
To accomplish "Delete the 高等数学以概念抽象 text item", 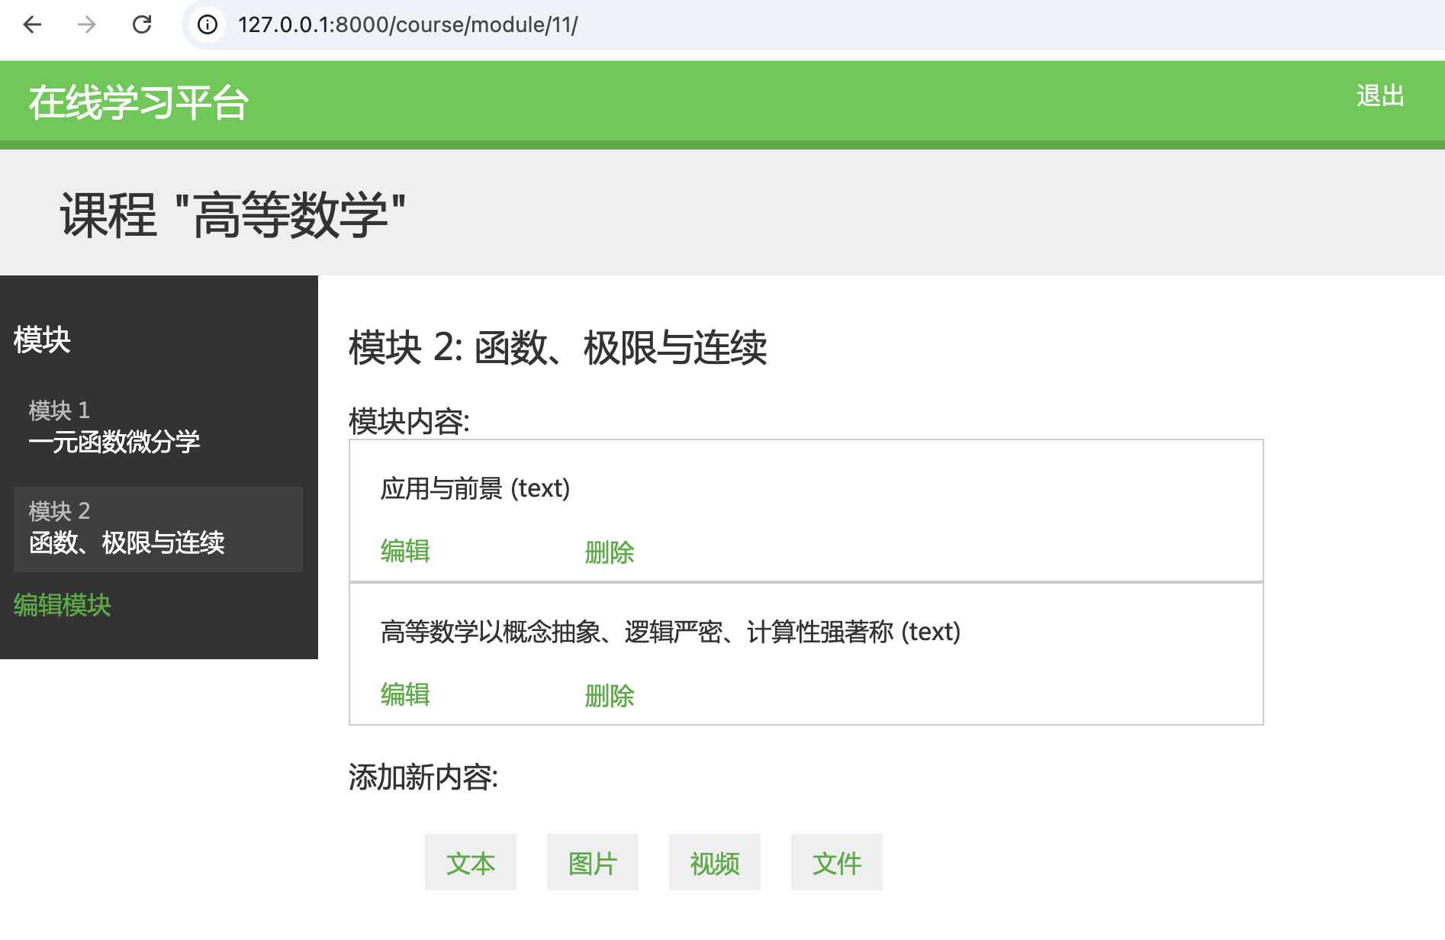I will [610, 695].
